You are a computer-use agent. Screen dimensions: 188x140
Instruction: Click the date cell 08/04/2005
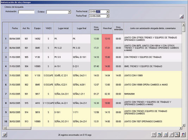click(x=15, y=39)
